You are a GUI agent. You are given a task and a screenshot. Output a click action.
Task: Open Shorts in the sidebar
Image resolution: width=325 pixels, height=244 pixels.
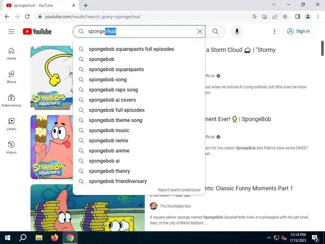tap(11, 77)
